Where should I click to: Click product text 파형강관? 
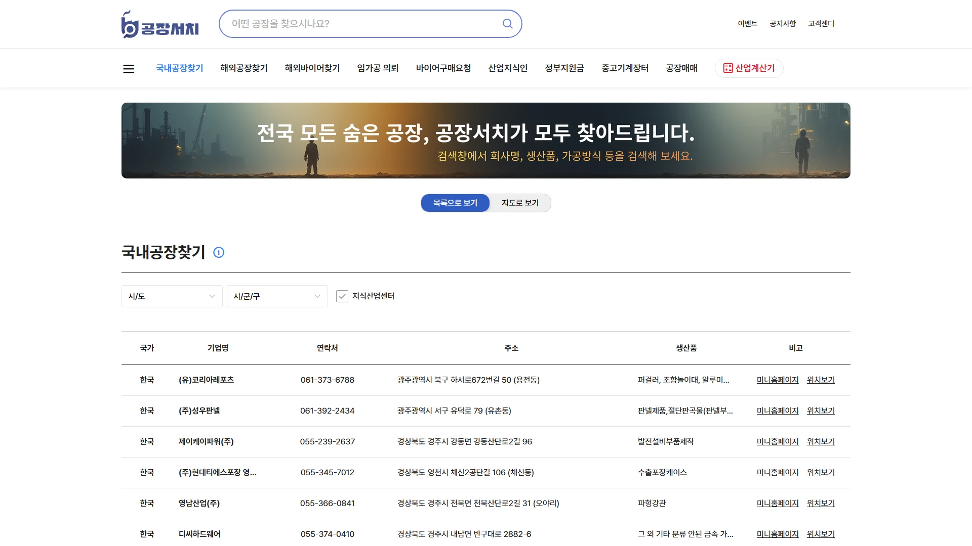[652, 504]
